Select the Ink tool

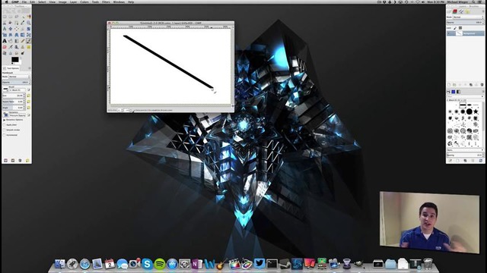click(x=17, y=47)
